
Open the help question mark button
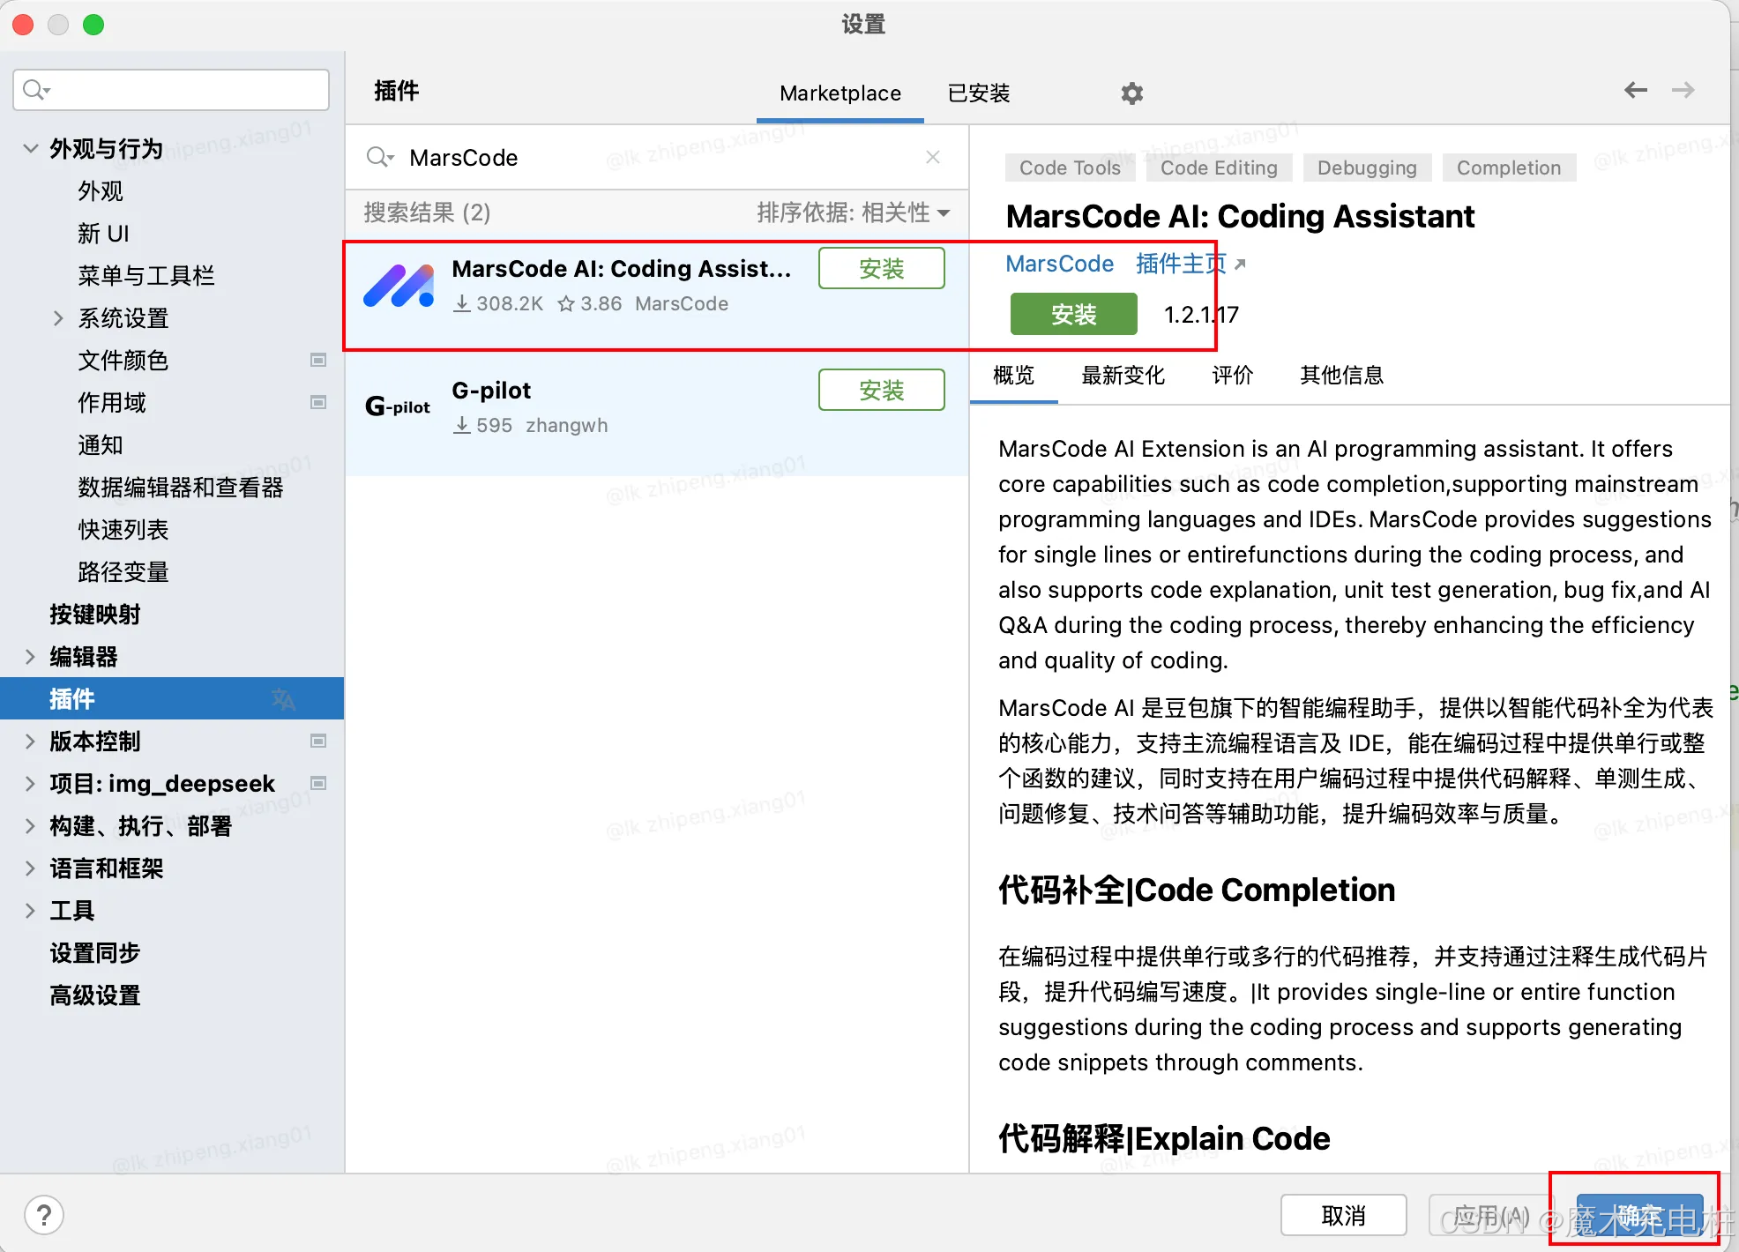(x=44, y=1216)
